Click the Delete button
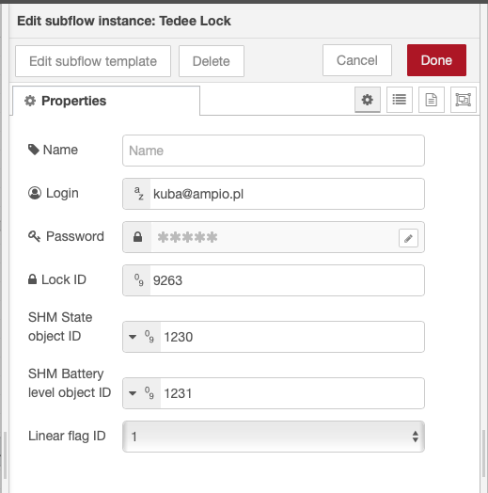The width and height of the screenshot is (488, 493). click(212, 61)
